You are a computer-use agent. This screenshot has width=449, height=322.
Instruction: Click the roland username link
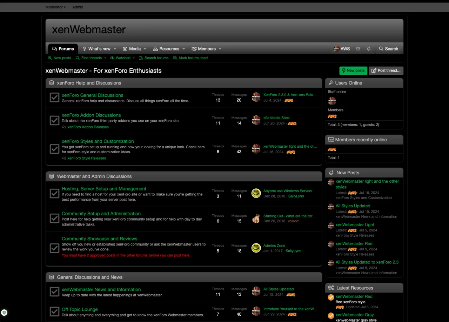(x=294, y=221)
